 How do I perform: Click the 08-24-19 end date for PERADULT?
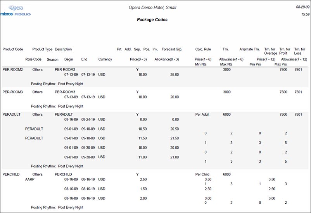click(x=88, y=120)
